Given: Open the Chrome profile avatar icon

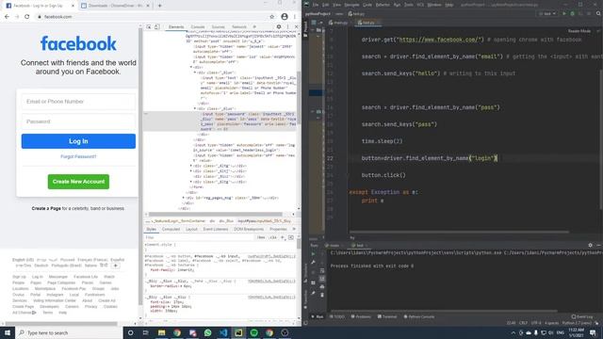Looking at the screenshot, I should 285,17.
